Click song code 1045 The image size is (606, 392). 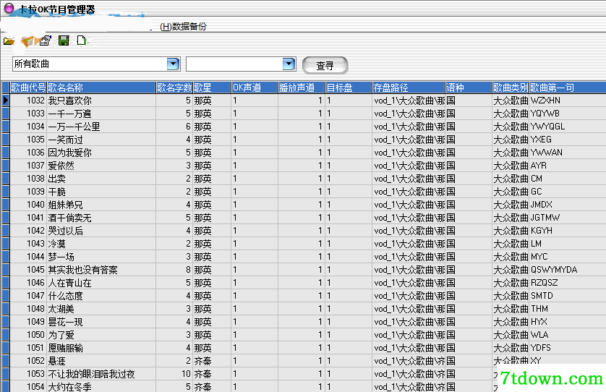35,270
